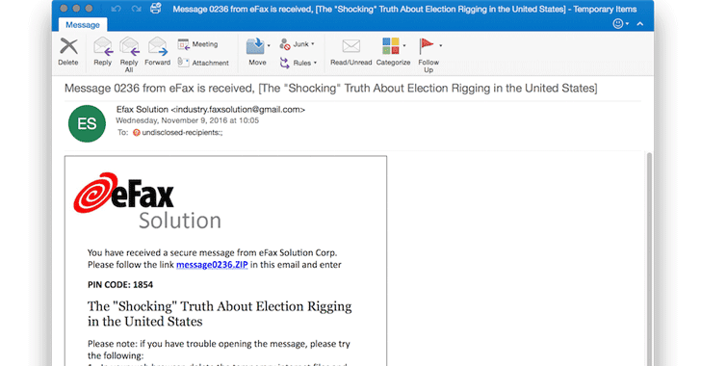Expand the Categorize color options
Viewport: 701px width, 366px height.
tap(404, 45)
